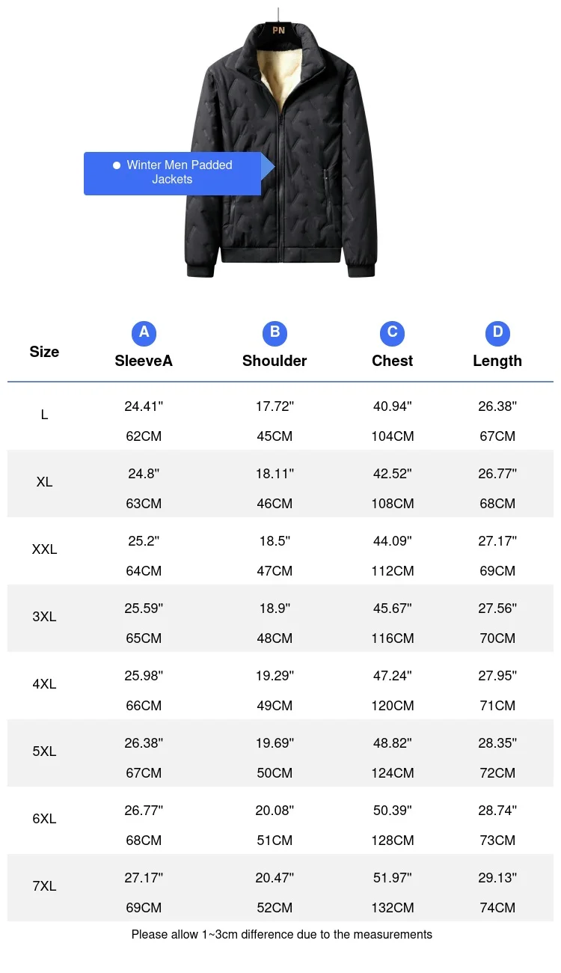Click the blue circle D icon
Viewport: 561px width, 973px height.
497,333
